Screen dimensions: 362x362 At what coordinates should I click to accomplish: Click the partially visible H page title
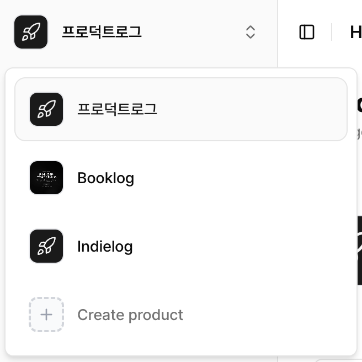pos(356,32)
